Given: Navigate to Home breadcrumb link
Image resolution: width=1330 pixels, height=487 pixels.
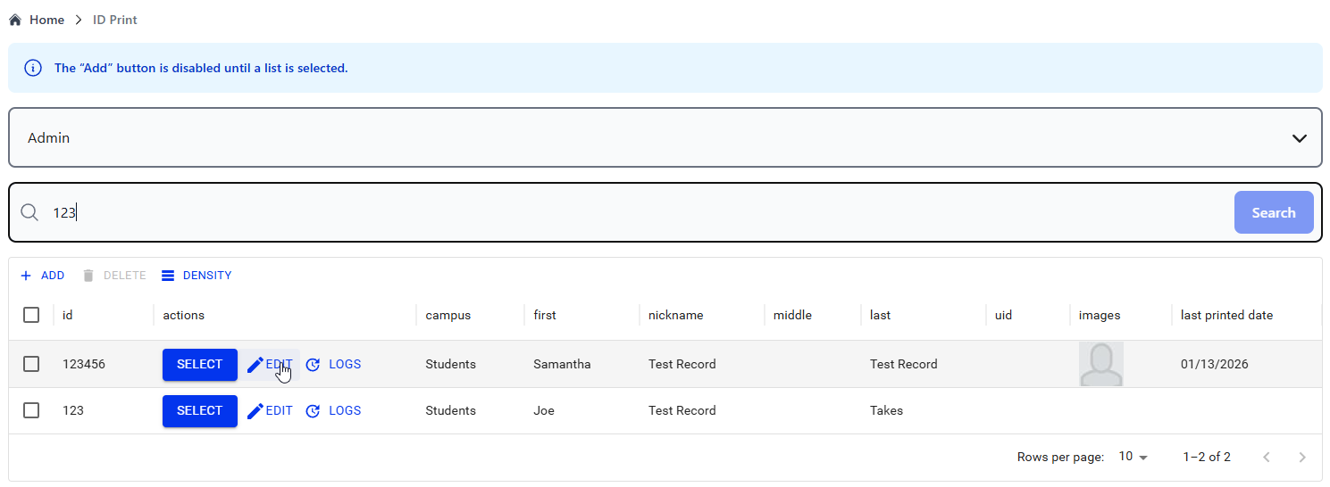Looking at the screenshot, I should 46,20.
